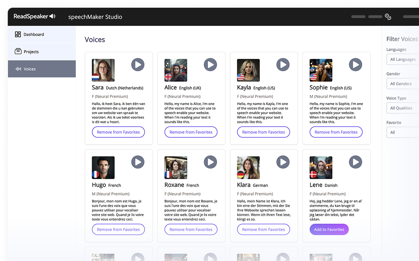Open the All Qualities voice type dropdown
The height and width of the screenshot is (261, 419).
[x=403, y=108]
